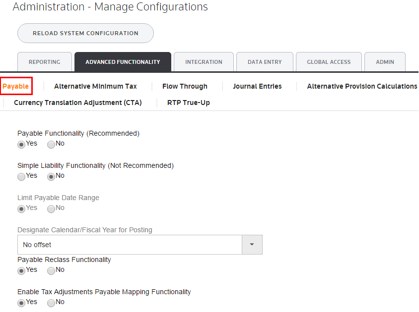Open the Payable sub-section link
Image resolution: width=419 pixels, height=312 pixels.
pos(16,86)
